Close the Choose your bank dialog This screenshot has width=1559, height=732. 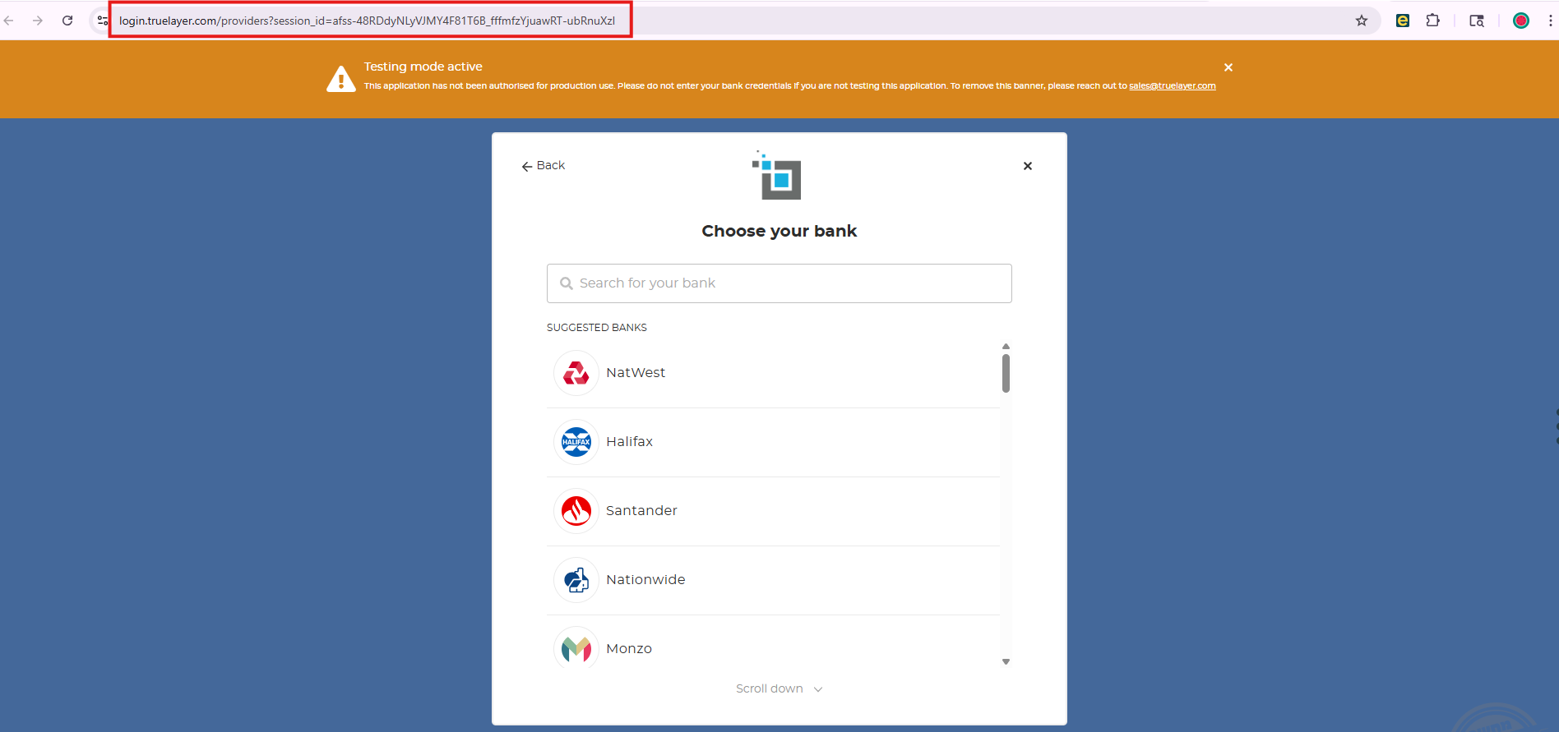click(x=1028, y=166)
